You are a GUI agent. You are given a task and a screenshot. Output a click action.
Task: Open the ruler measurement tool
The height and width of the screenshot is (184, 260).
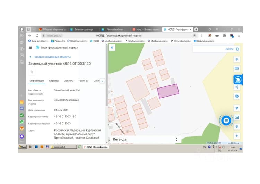tap(237, 69)
